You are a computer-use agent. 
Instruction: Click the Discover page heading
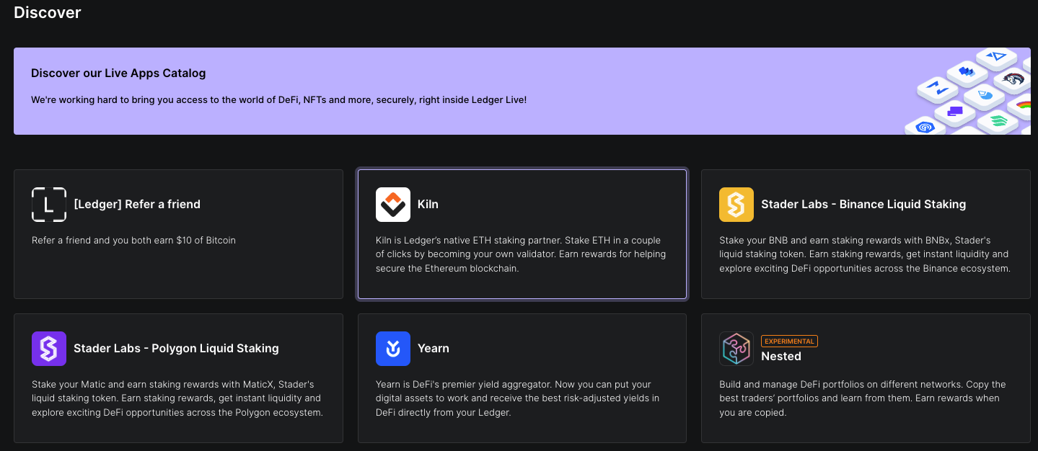(x=48, y=12)
